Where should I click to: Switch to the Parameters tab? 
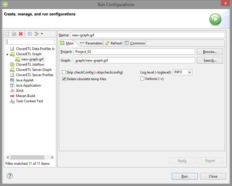coord(91,43)
